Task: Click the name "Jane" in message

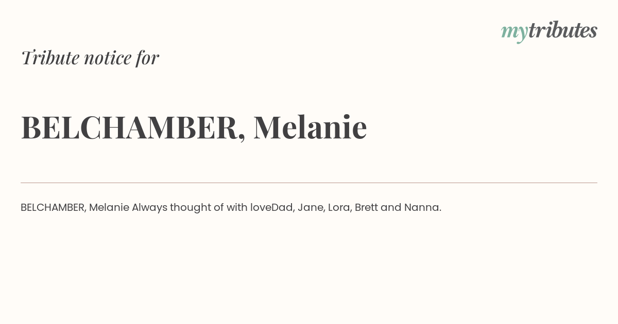Action: click(x=311, y=207)
